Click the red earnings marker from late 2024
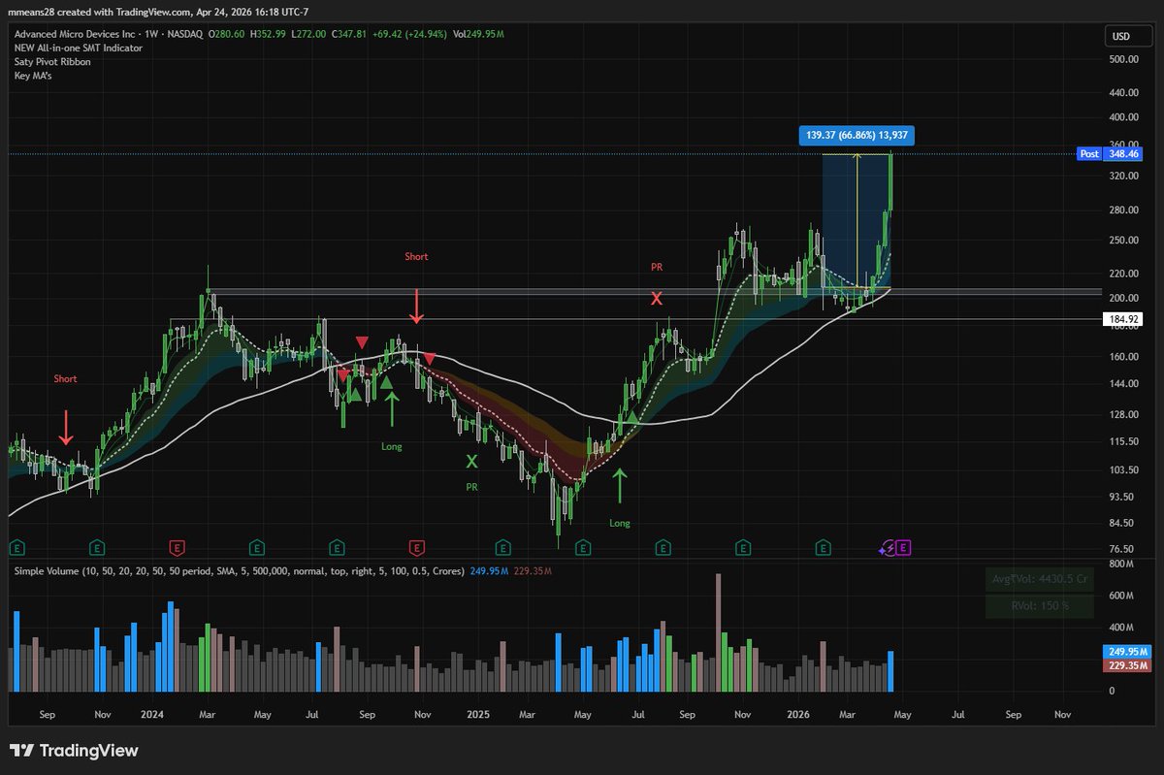Viewport: 1164px width, 775px height. click(416, 548)
